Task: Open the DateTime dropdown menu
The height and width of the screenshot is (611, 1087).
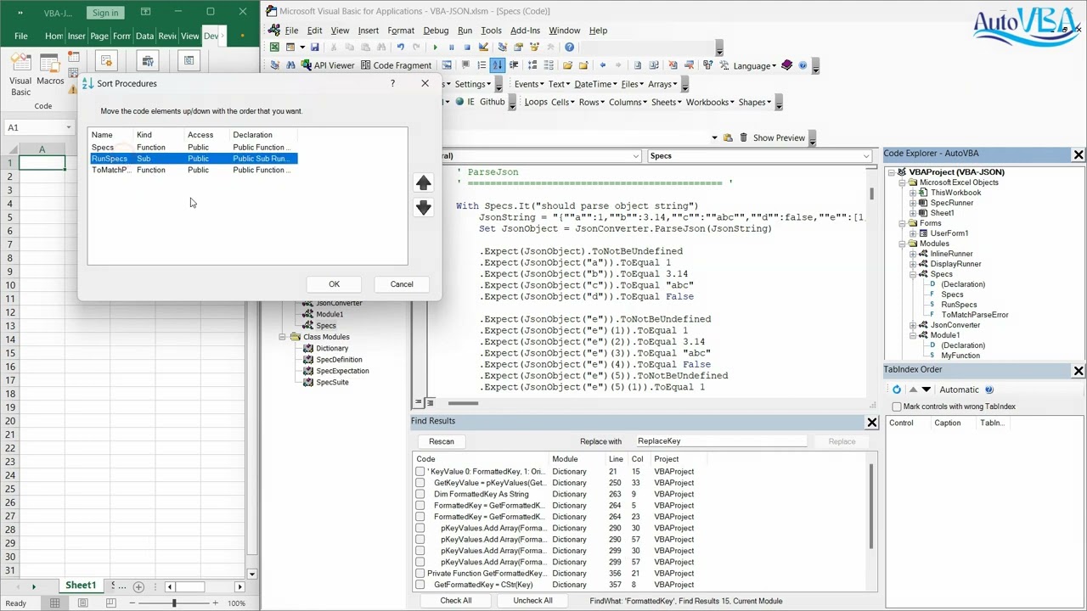Action: click(x=597, y=84)
